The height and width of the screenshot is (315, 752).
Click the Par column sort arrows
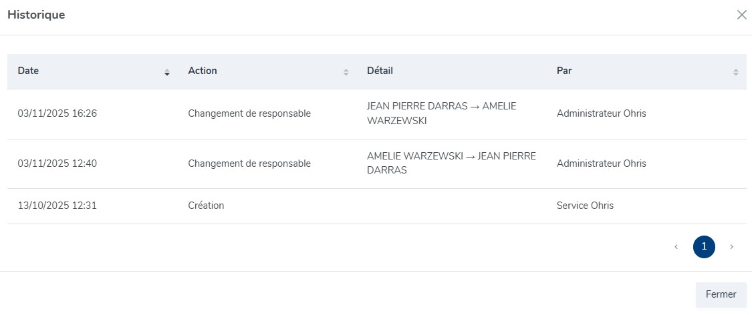(735, 72)
